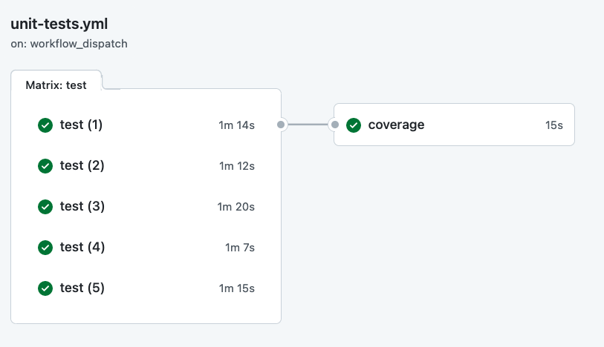The width and height of the screenshot is (604, 347).
Task: Select the test (3) job
Action: tap(82, 207)
